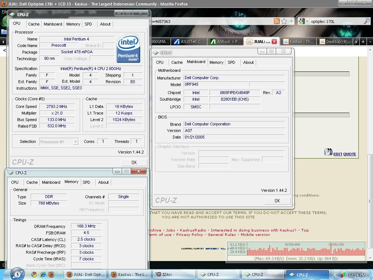The width and height of the screenshot is (373, 280).
Task: Expand hidden tray icons with the arrow
Action: (x=335, y=275)
